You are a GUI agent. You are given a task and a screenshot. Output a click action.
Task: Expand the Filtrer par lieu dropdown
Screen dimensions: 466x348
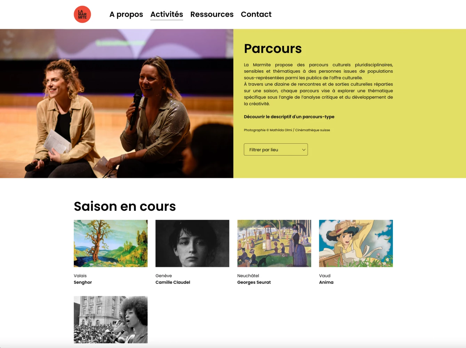(276, 150)
